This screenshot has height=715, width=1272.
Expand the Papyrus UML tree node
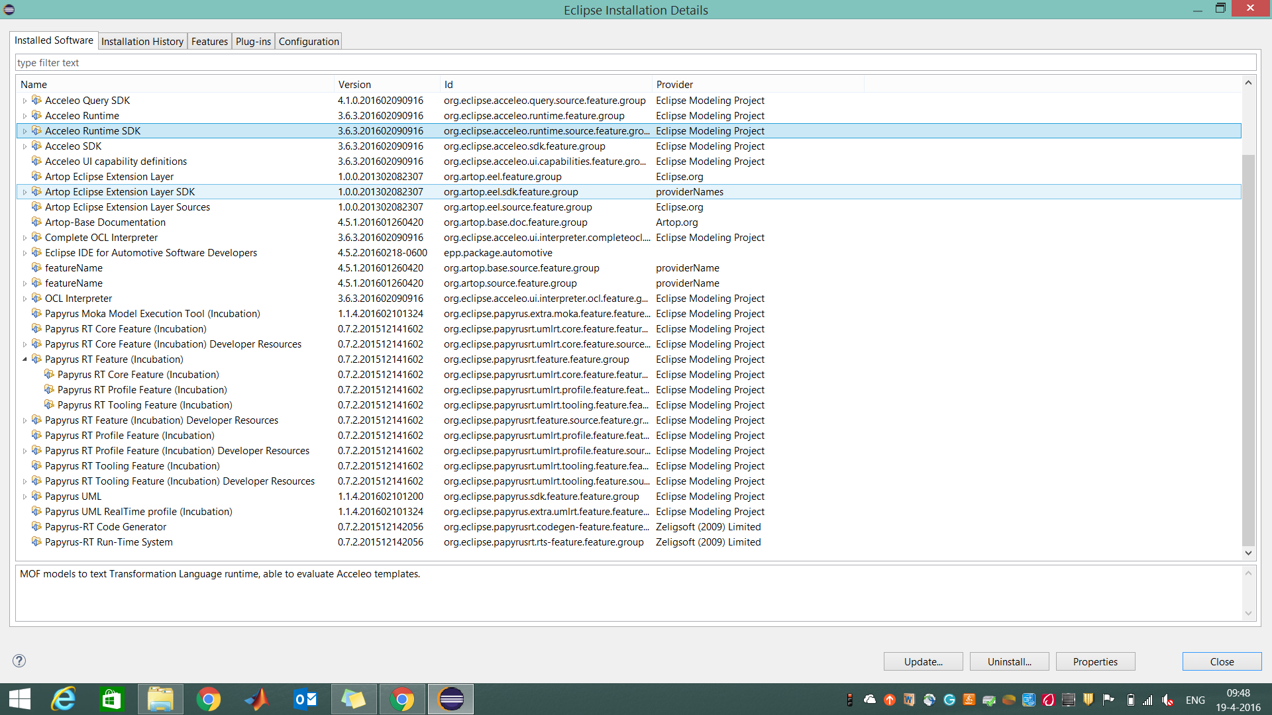pos(25,497)
